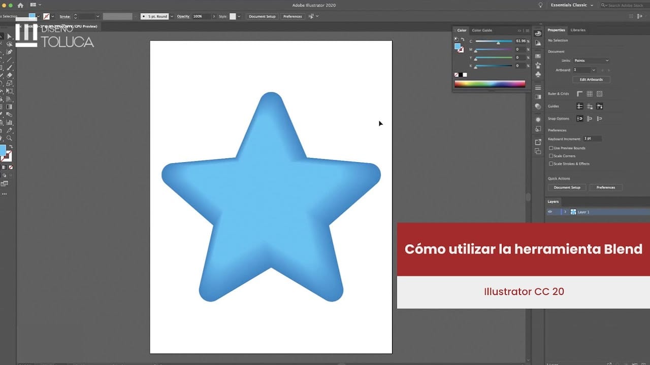The width and height of the screenshot is (650, 365).
Task: Select the Lasso tool
Action: [x=9, y=45]
